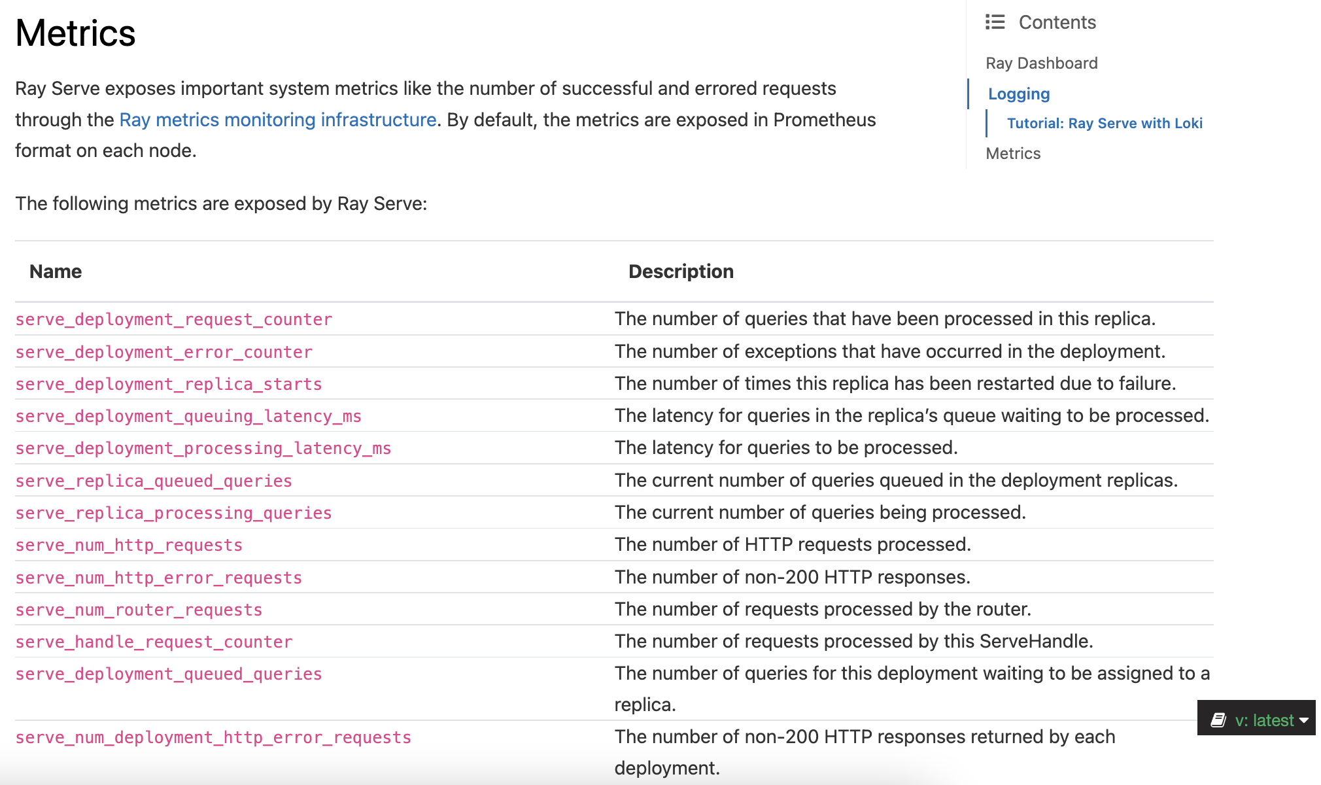Expand the v: latest version dropdown arrow
The width and height of the screenshot is (1321, 785).
[1304, 720]
